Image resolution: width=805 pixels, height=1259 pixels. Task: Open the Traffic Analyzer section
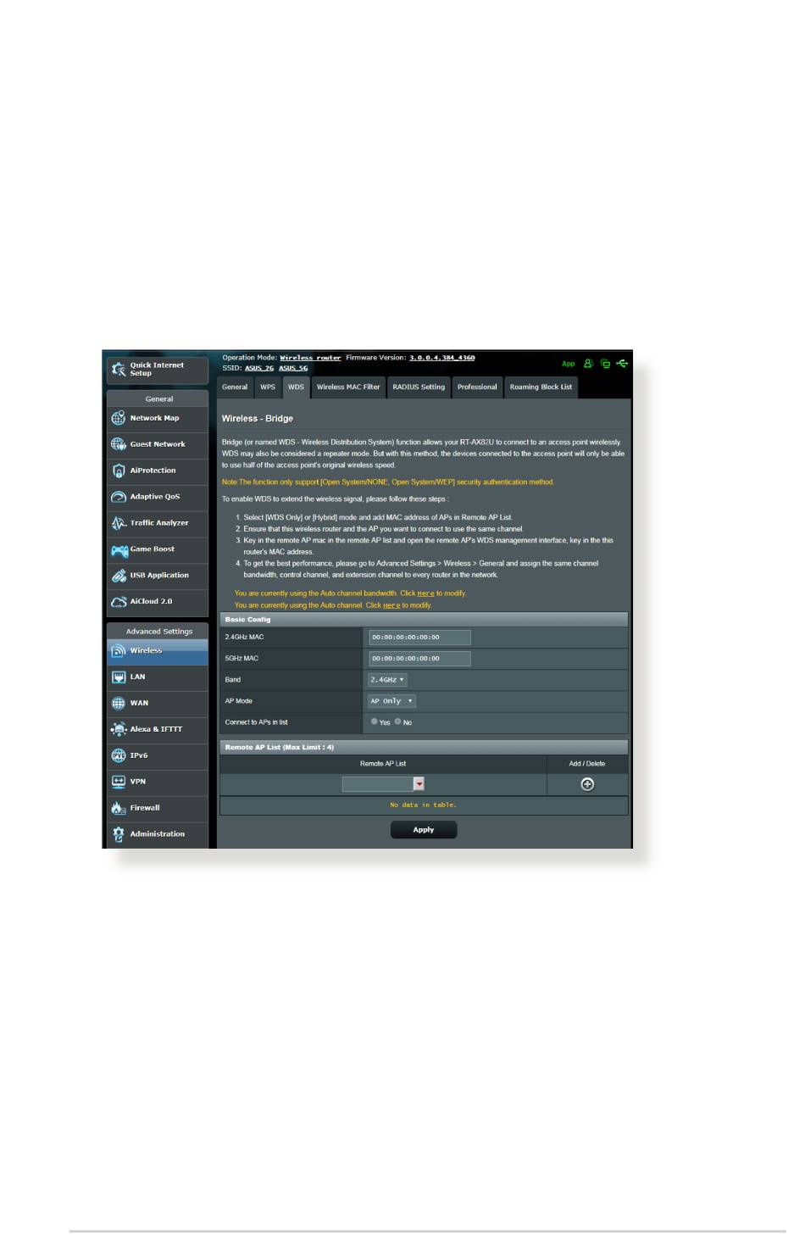(x=158, y=523)
